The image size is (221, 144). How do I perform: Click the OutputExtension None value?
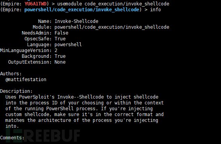[60, 62]
